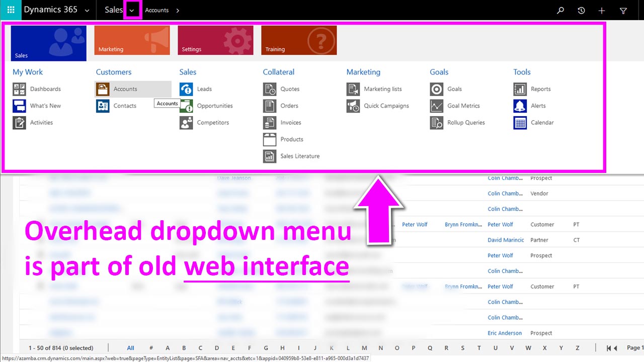Click the Goal Metrics chart icon
The height and width of the screenshot is (362, 644).
click(437, 106)
